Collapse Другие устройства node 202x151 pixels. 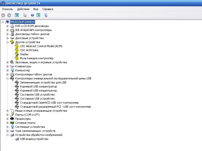click(x=8, y=42)
